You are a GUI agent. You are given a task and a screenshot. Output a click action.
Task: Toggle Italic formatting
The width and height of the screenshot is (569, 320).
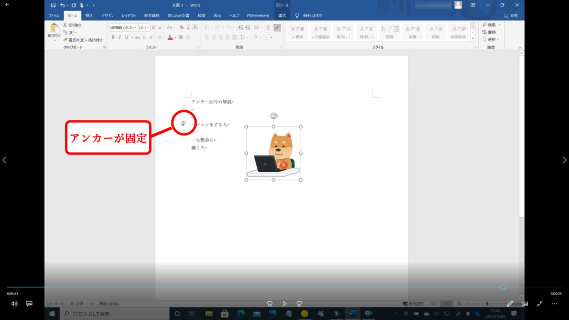pos(119,37)
